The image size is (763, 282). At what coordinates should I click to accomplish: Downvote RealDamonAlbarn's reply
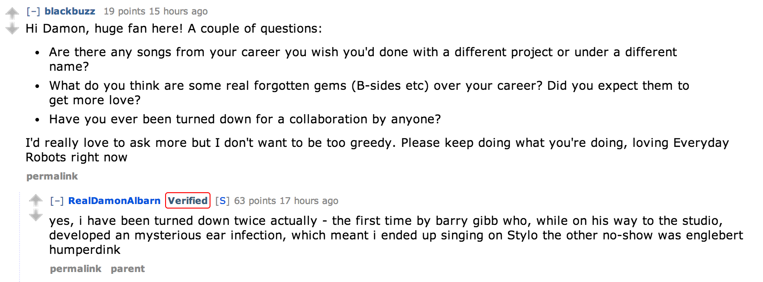pyautogui.click(x=35, y=216)
